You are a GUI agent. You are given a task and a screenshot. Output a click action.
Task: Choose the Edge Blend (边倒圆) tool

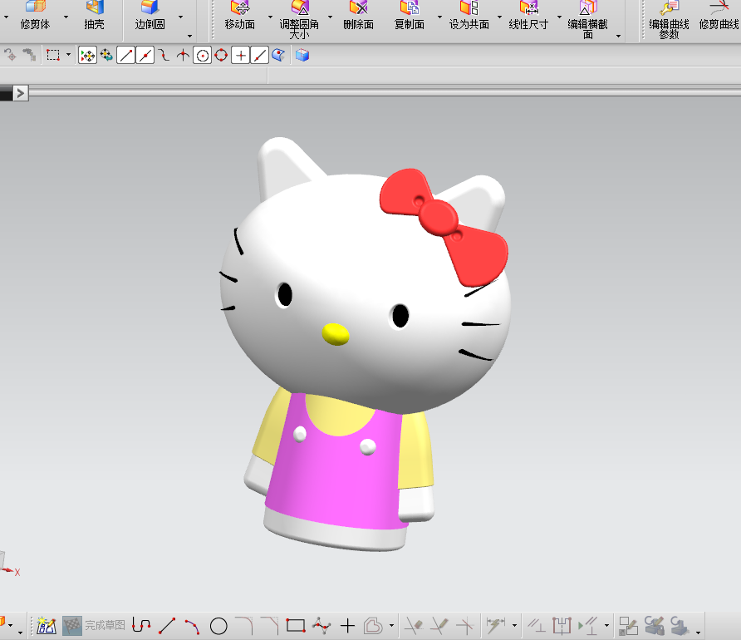tap(150, 15)
